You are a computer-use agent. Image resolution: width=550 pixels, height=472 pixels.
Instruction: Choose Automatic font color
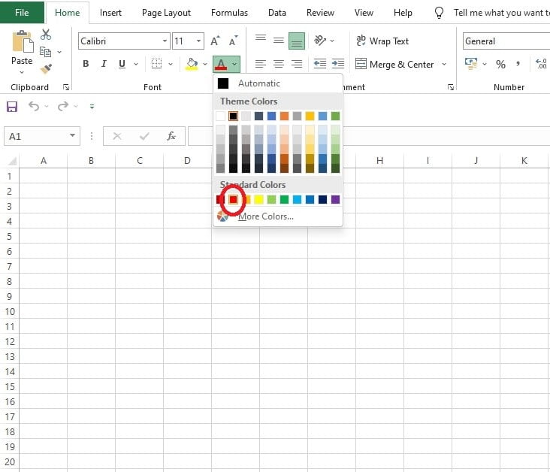tap(277, 83)
